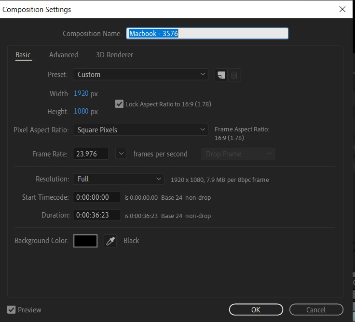This screenshot has width=355, height=322.
Task: Click the delete preset trash icon
Action: 234,75
